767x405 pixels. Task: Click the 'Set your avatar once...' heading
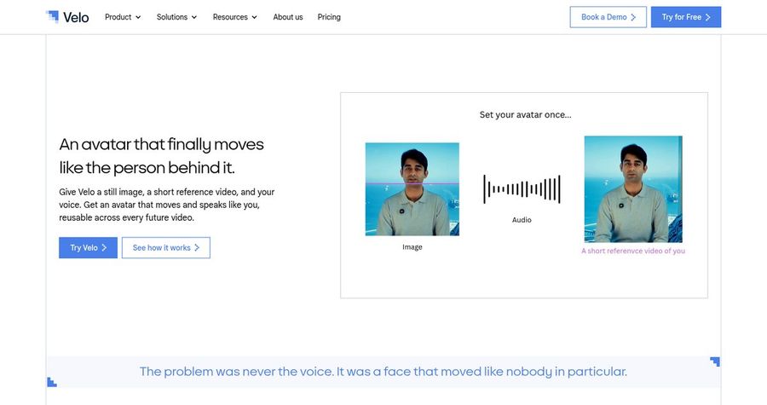coord(525,115)
